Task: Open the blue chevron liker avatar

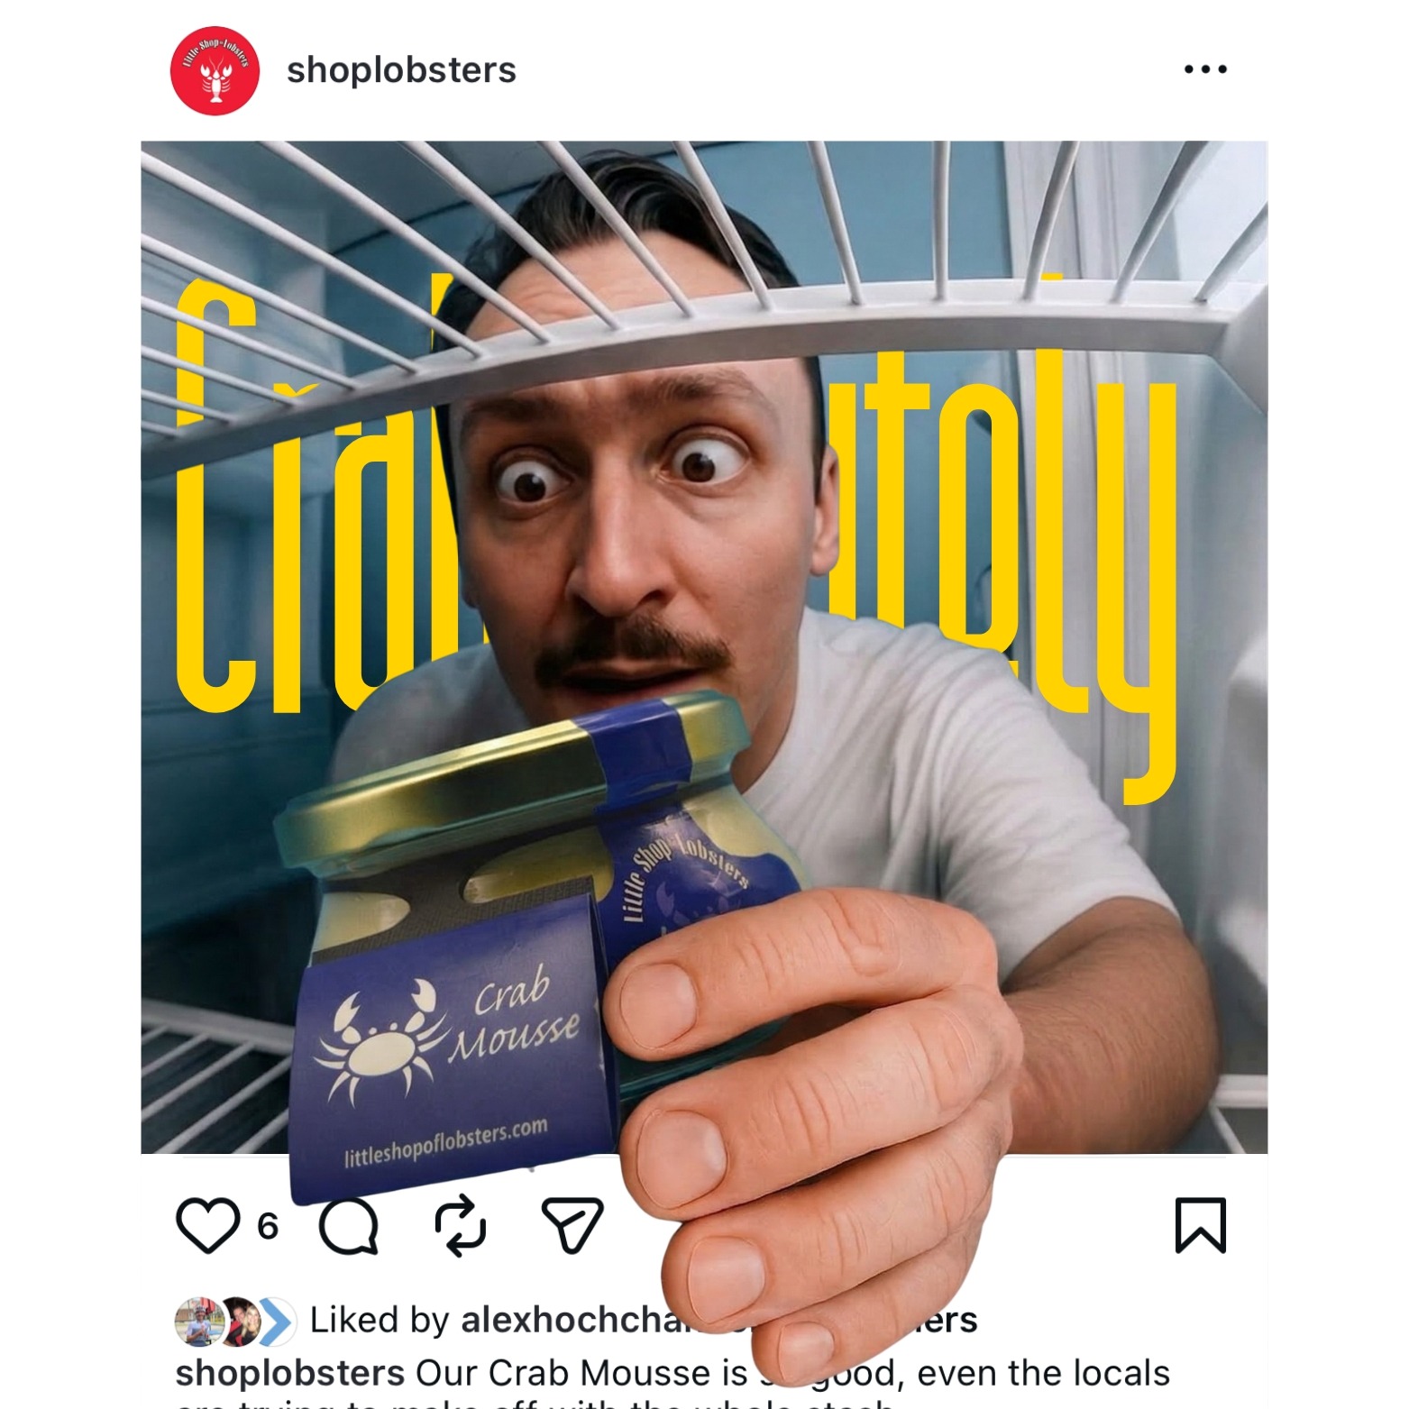Action: tap(278, 1322)
